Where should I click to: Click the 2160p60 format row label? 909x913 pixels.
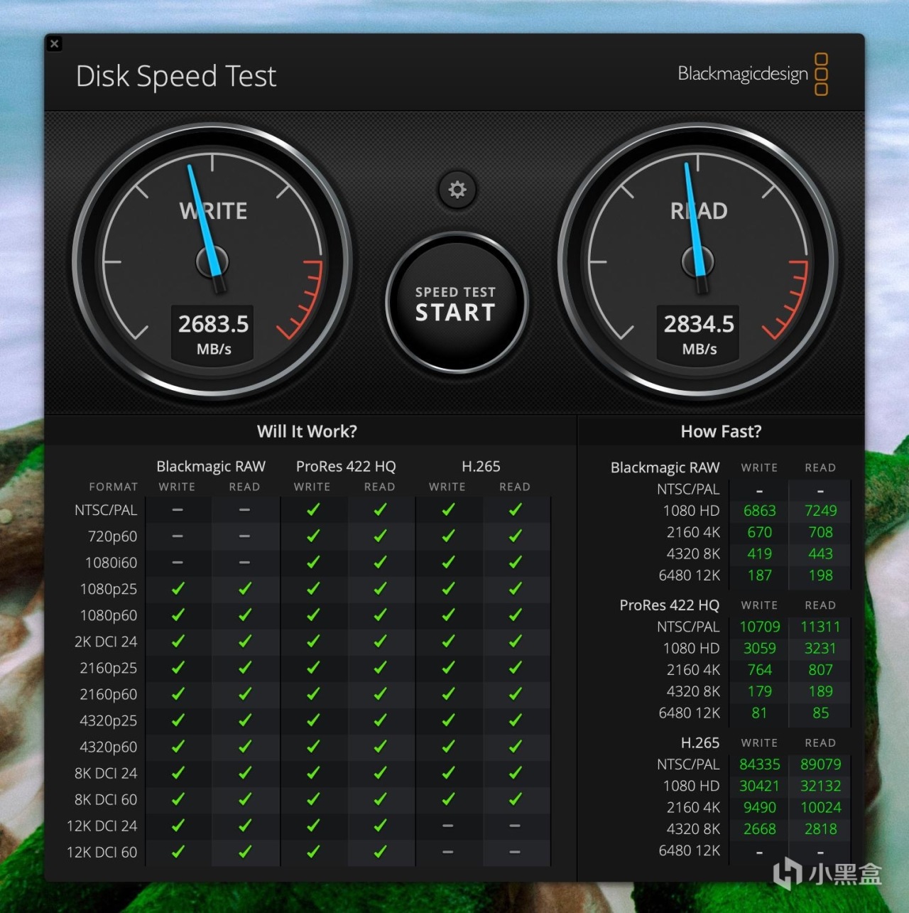pyautogui.click(x=109, y=694)
